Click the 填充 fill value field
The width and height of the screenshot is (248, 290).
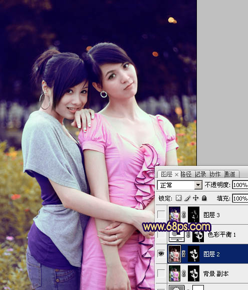(x=240, y=198)
